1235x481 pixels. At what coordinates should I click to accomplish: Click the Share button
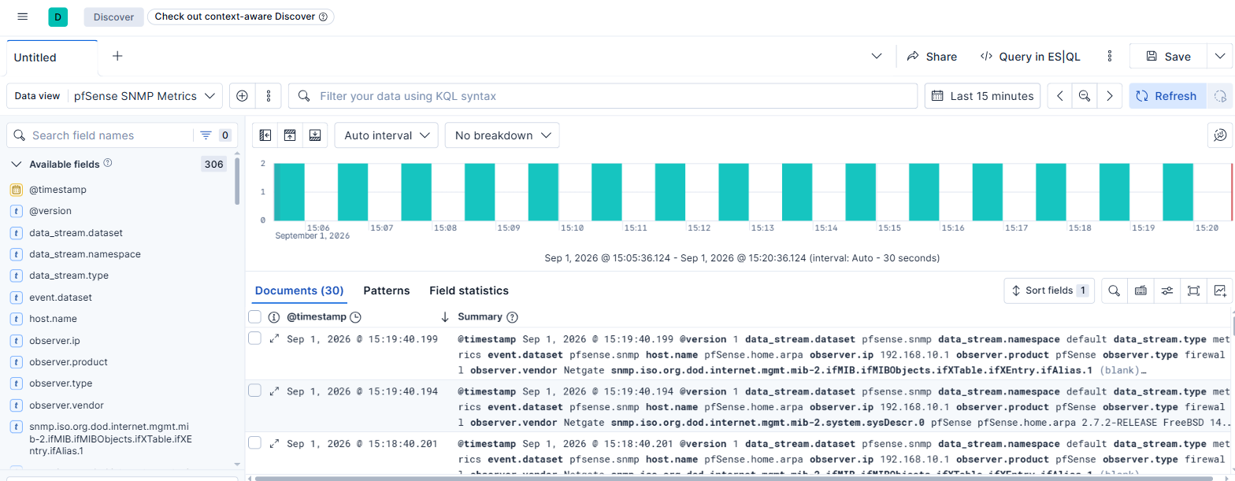(932, 56)
